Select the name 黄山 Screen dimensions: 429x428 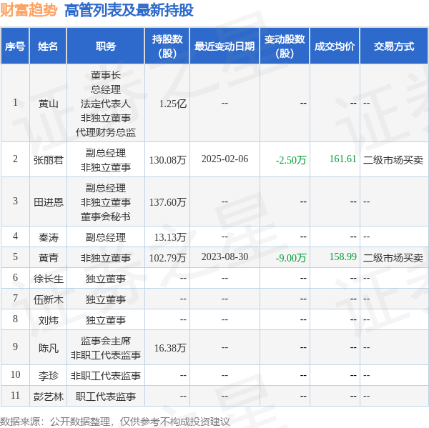click(48, 104)
